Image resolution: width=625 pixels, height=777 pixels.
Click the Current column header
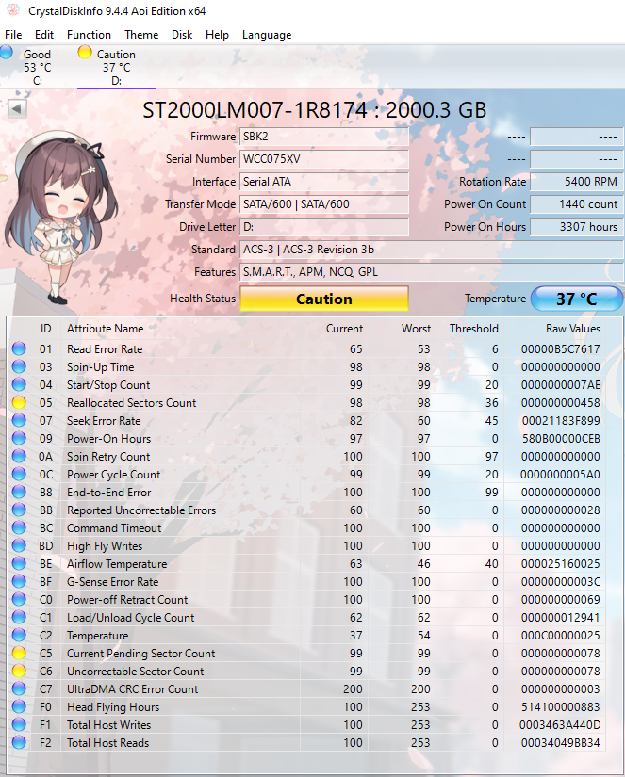[344, 329]
